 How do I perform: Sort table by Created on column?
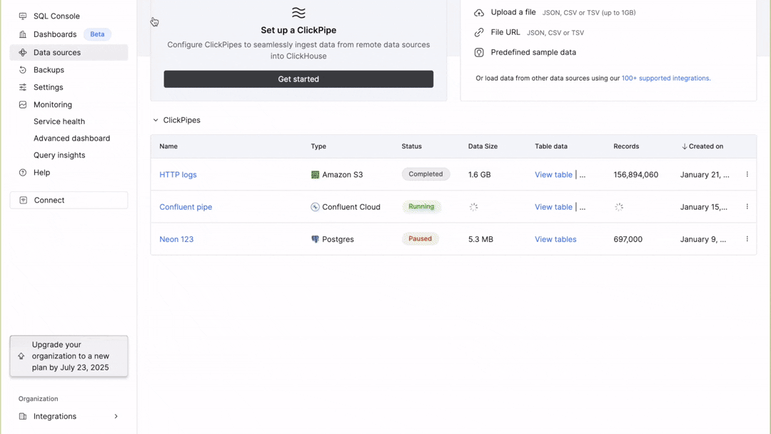click(702, 146)
